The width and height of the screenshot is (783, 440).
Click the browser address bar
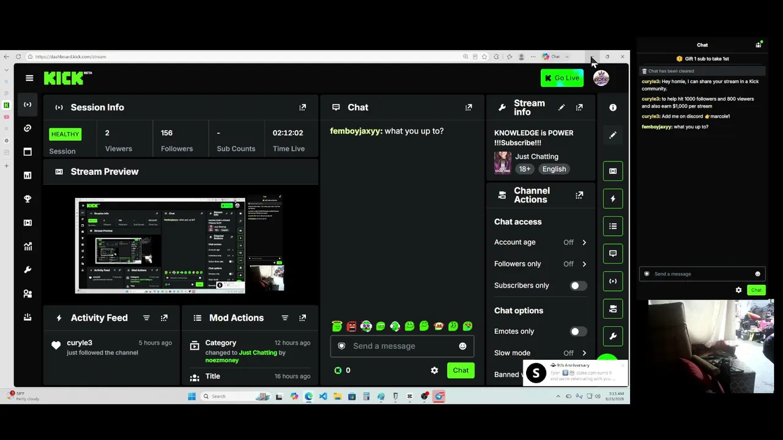[245, 57]
